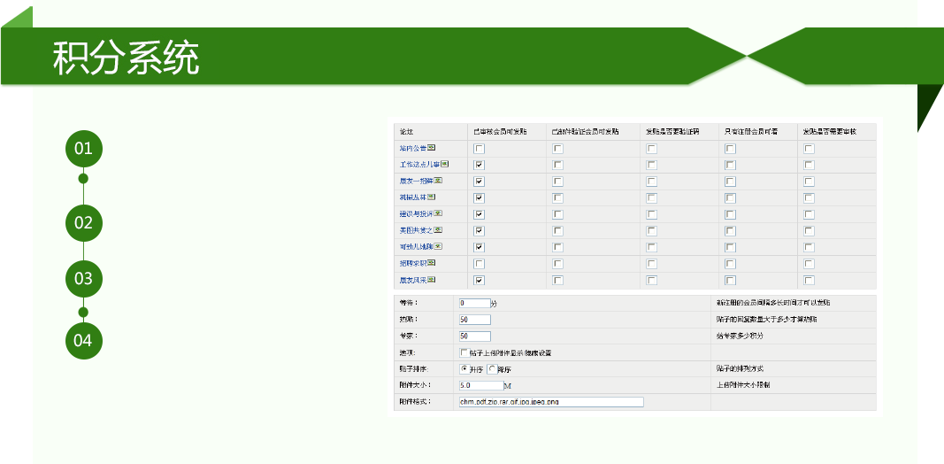The width and height of the screenshot is (944, 464).
Task: Click the icon beside 站内公告 forum
Action: (433, 148)
